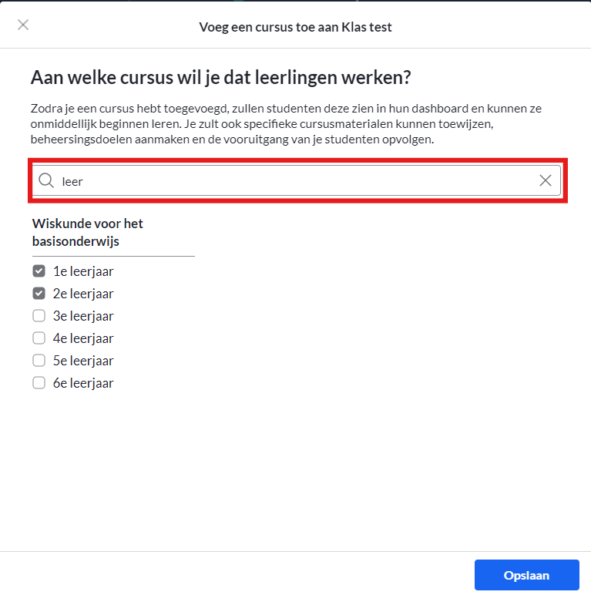Click the magnifying glass search icon

[x=46, y=180]
